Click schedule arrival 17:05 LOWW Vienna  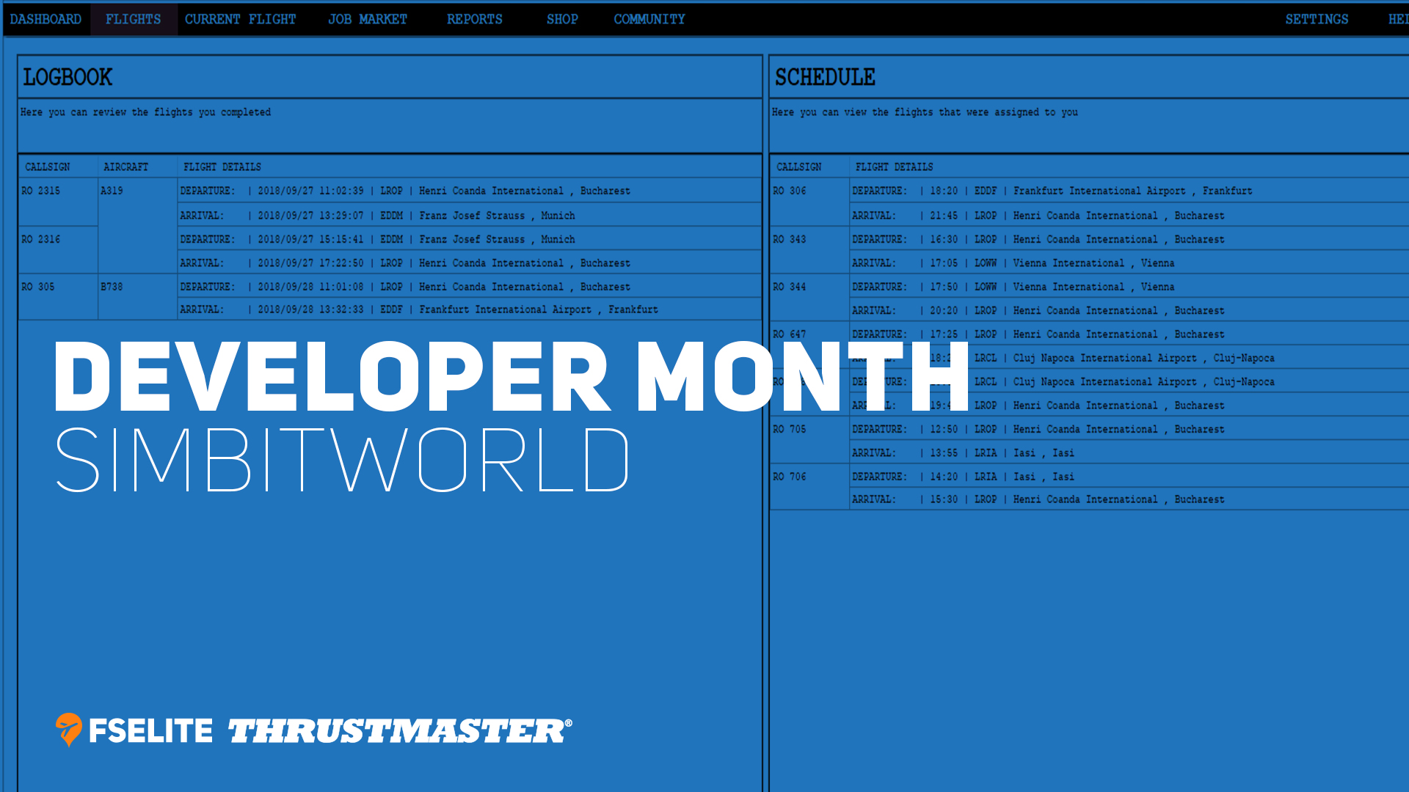1130,263
